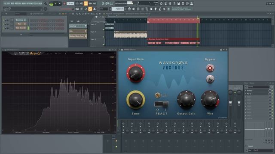Open Pro-Q Default Setting preset menu
Screen dimensions: 275x154
click(x=79, y=53)
